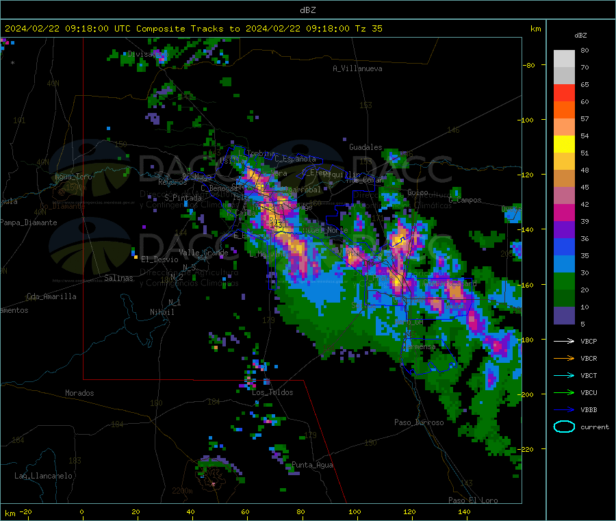
Task: Click the El_Desvio map label
Action: tap(159, 259)
